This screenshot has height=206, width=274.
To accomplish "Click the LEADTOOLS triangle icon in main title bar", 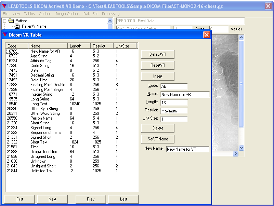I will pos(4,5).
